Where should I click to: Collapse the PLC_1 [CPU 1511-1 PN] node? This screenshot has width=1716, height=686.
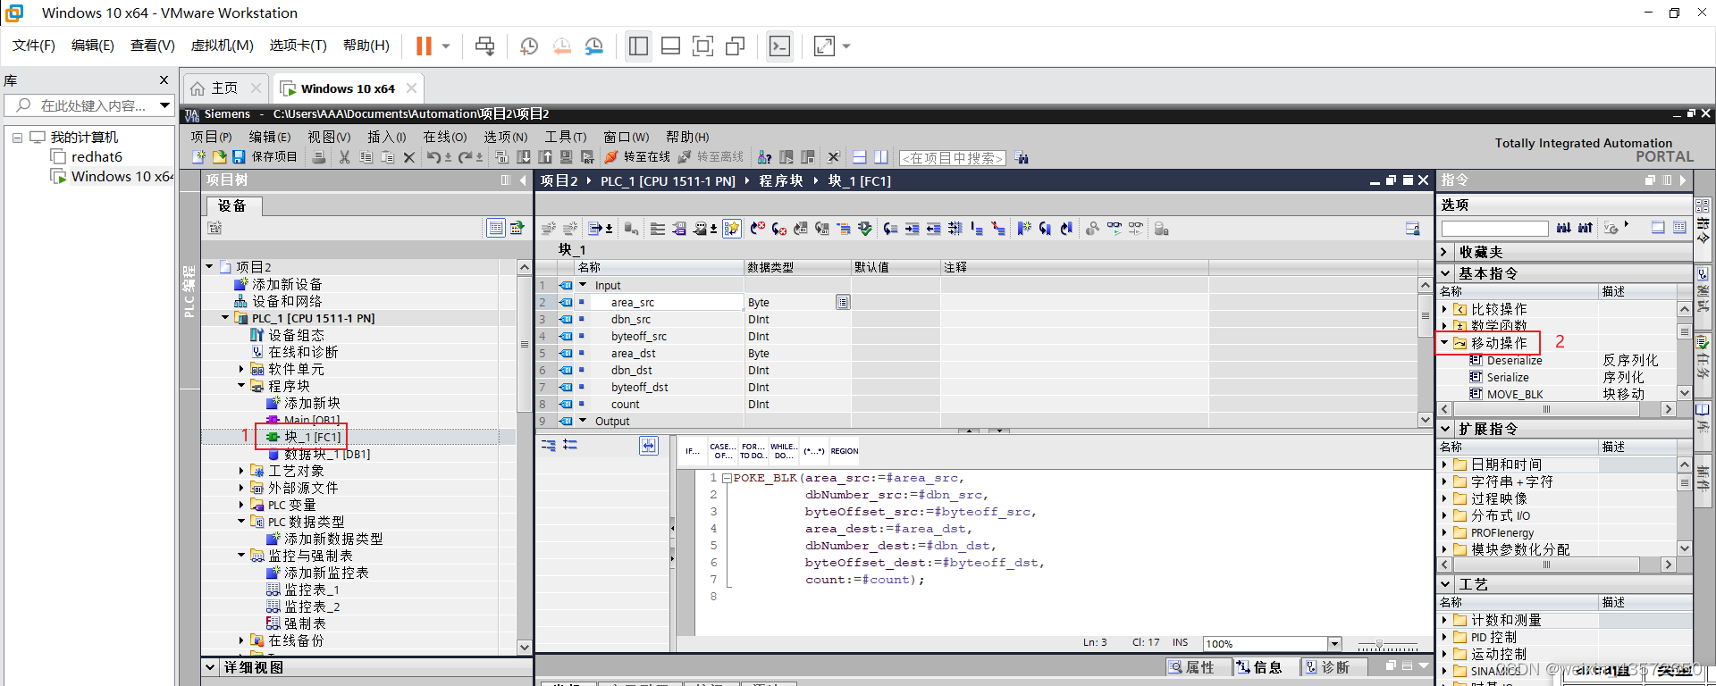pyautogui.click(x=225, y=317)
